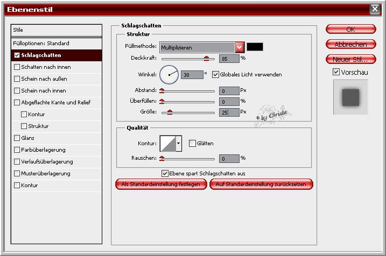
Task: Click the Abbrechen button
Action: [351, 44]
